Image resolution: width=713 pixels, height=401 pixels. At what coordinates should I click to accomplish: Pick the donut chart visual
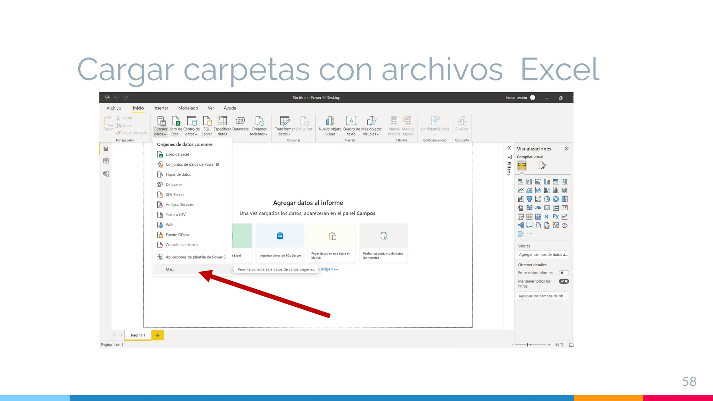pyautogui.click(x=556, y=199)
